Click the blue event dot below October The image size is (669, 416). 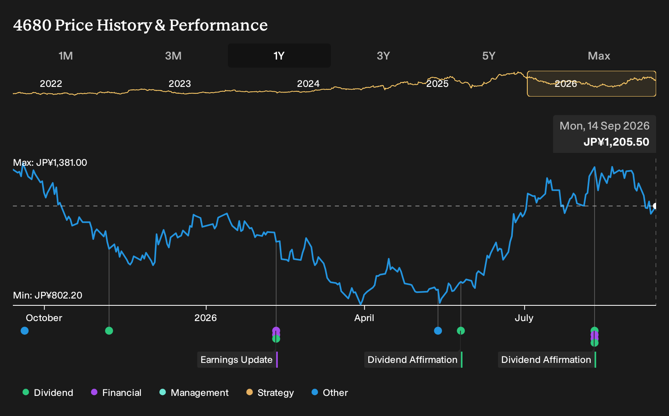[x=25, y=331]
